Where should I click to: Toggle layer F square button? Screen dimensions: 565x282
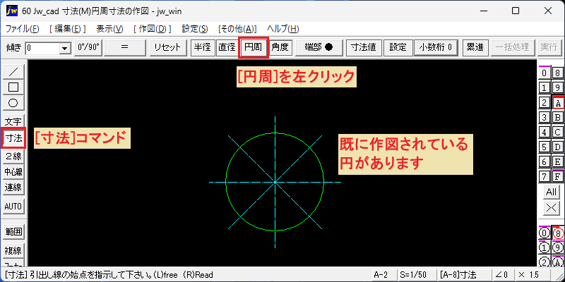click(x=558, y=176)
